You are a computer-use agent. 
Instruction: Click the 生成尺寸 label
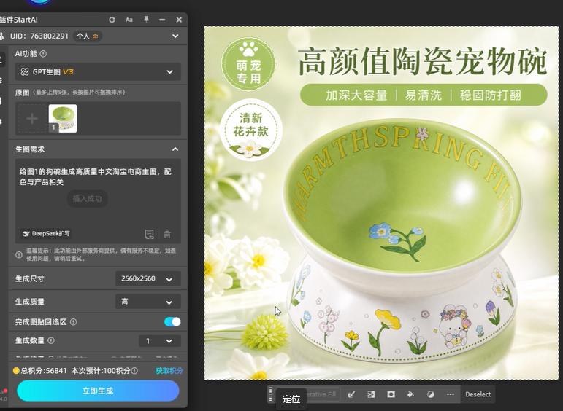tap(30, 278)
